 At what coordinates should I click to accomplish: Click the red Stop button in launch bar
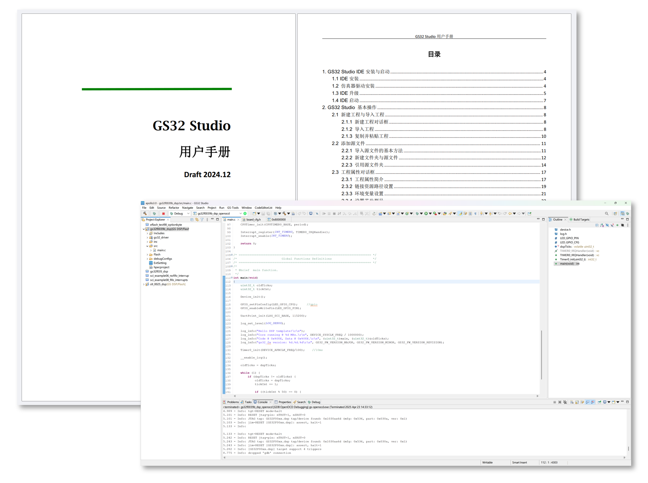pos(163,213)
